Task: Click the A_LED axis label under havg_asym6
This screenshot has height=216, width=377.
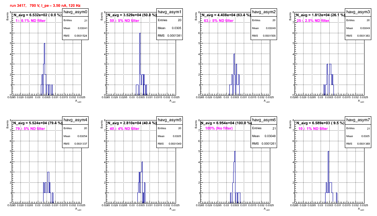Action: pyautogui.click(x=267, y=209)
